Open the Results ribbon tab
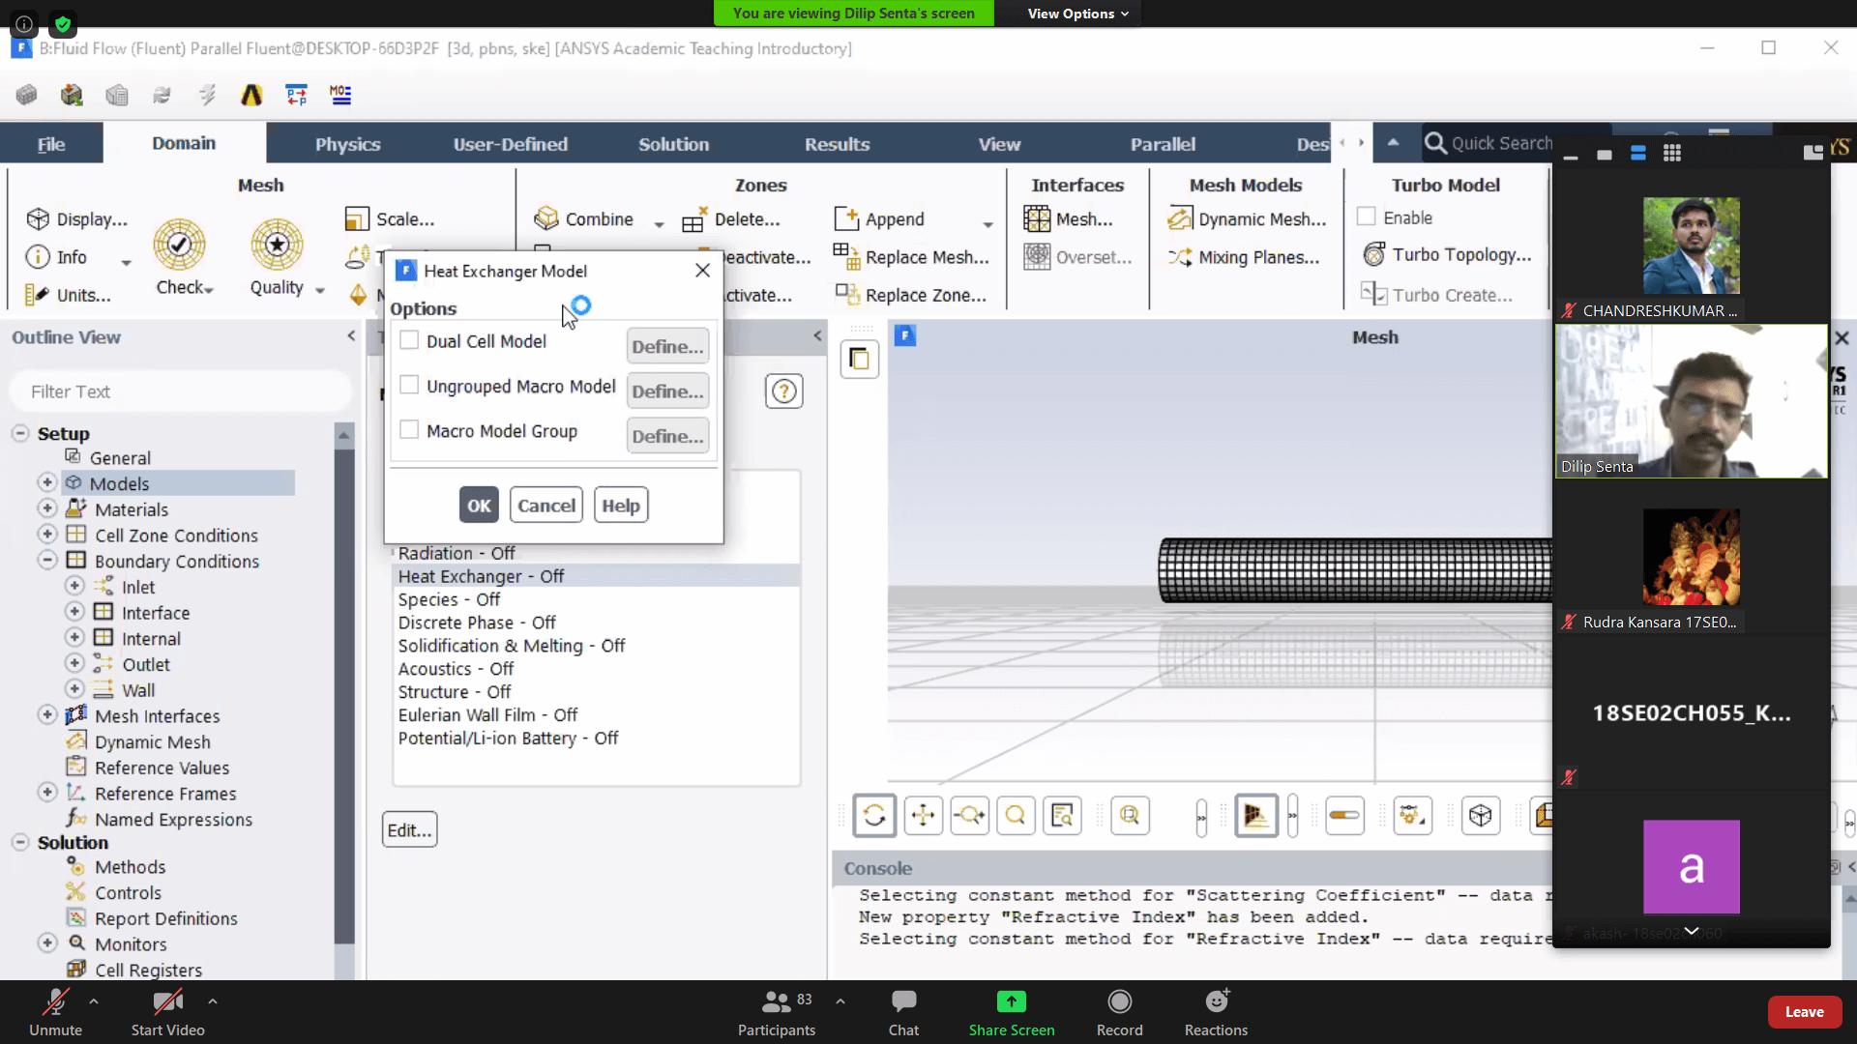The width and height of the screenshot is (1857, 1044). click(837, 144)
